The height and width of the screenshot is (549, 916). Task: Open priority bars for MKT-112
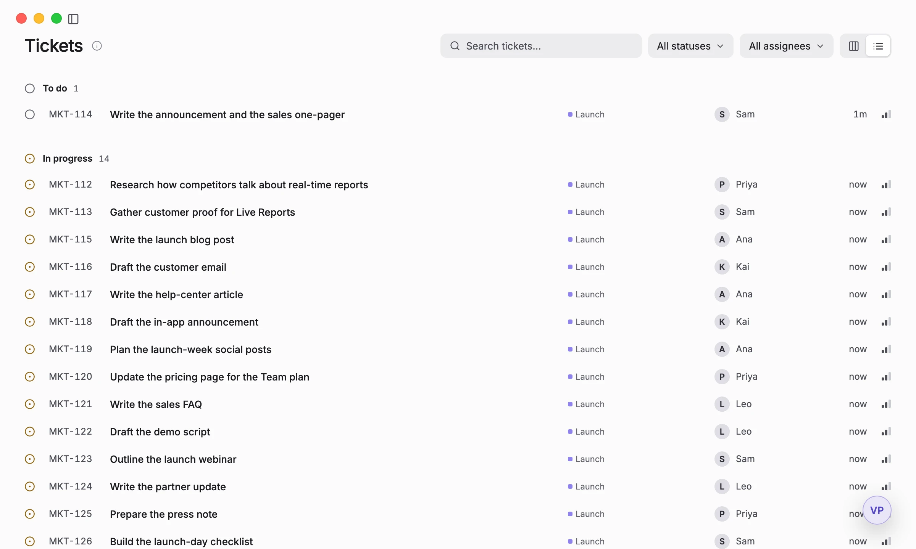pos(886,185)
